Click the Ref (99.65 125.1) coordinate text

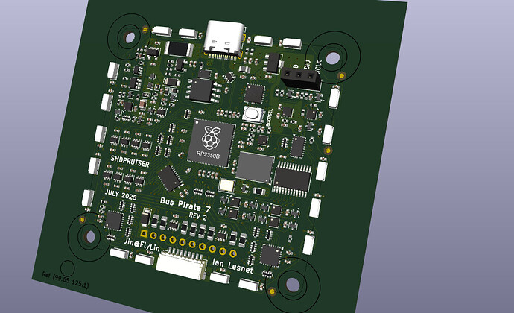coord(66,280)
